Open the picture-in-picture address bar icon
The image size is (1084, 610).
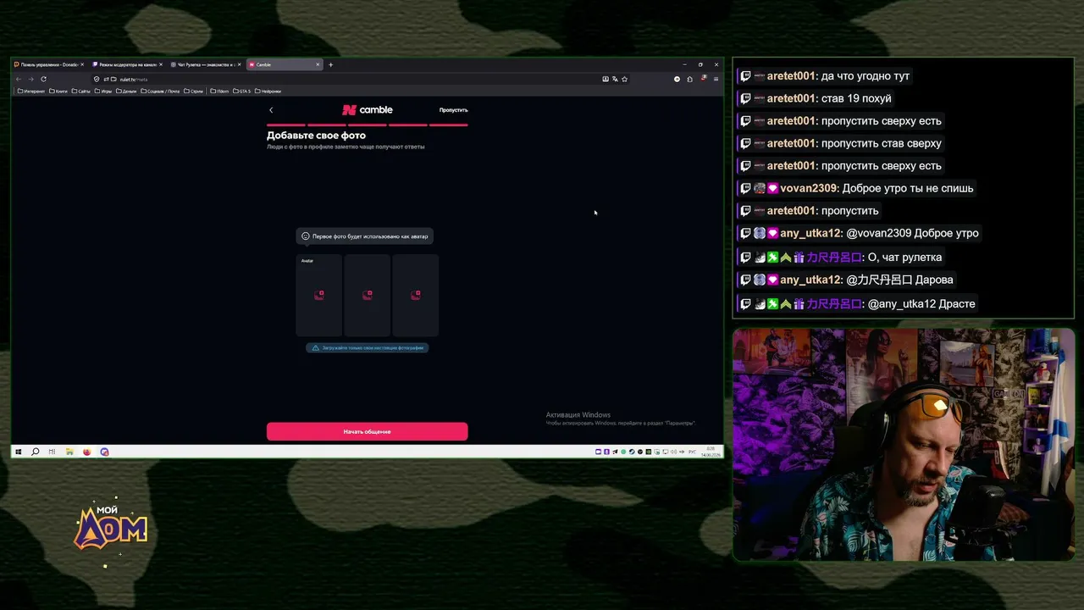606,79
